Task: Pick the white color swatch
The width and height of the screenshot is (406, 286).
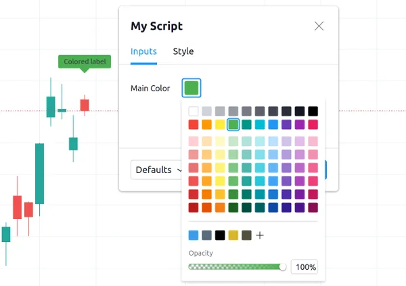Action: point(194,111)
